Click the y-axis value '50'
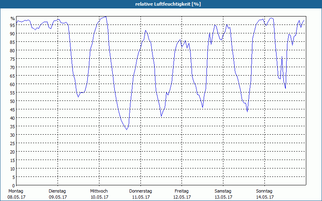This screenshot has width=322, height=201. tap(12, 101)
